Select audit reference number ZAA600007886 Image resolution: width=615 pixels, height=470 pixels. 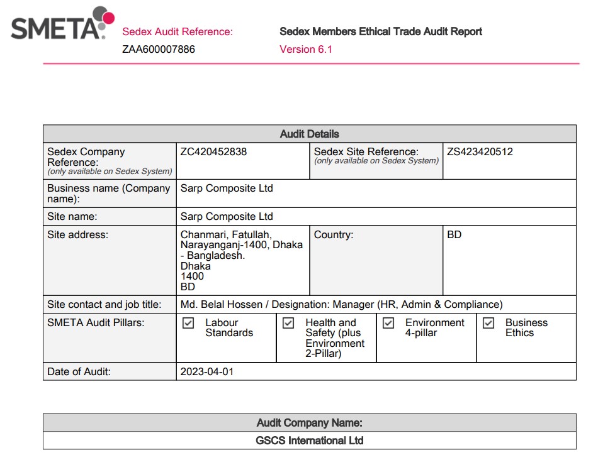tap(159, 49)
